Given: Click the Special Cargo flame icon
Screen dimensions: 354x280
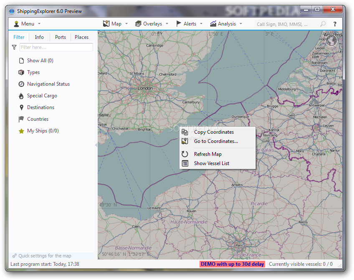Looking at the screenshot, I should click(x=21, y=96).
